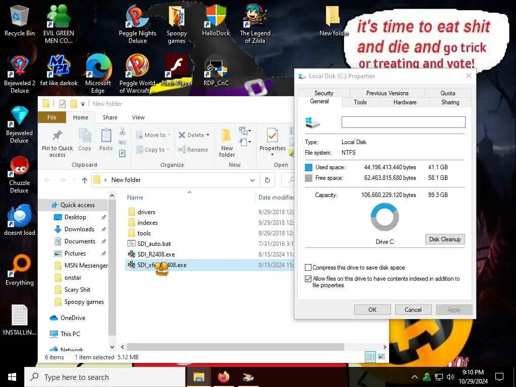Open the Everything search shortcut
This screenshot has width=516, height=387.
pos(20,270)
